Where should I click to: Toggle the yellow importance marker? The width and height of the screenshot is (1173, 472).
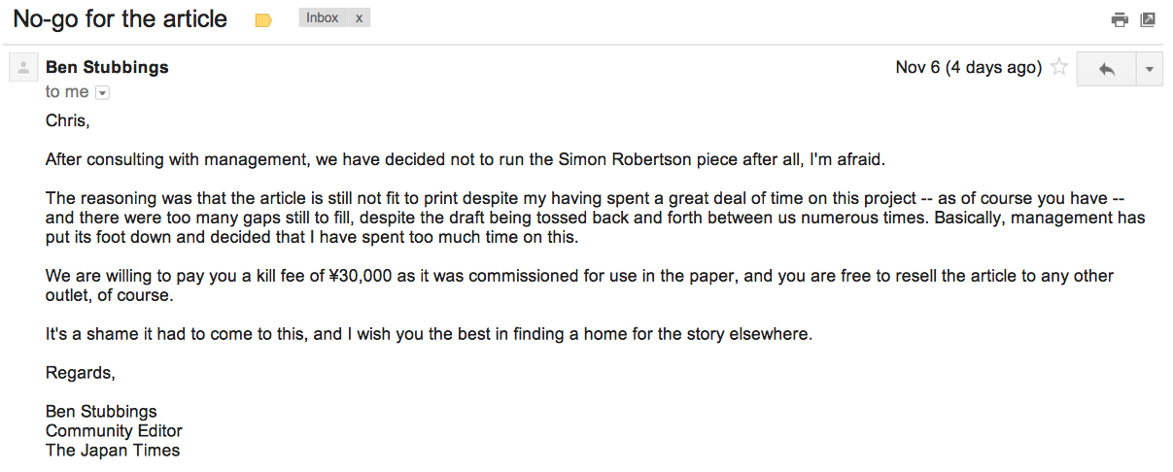(262, 20)
